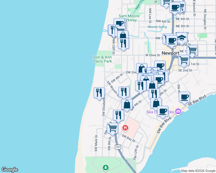Click the restaurant marker west of SW Elizabeth St
This screenshot has width=216, height=173.
click(99, 93)
